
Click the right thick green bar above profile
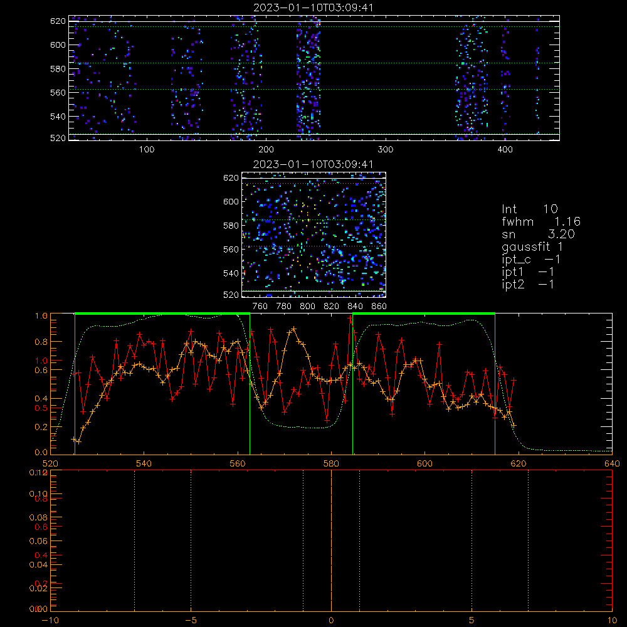pyautogui.click(x=424, y=314)
